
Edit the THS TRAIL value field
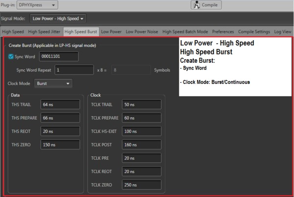coord(60,105)
